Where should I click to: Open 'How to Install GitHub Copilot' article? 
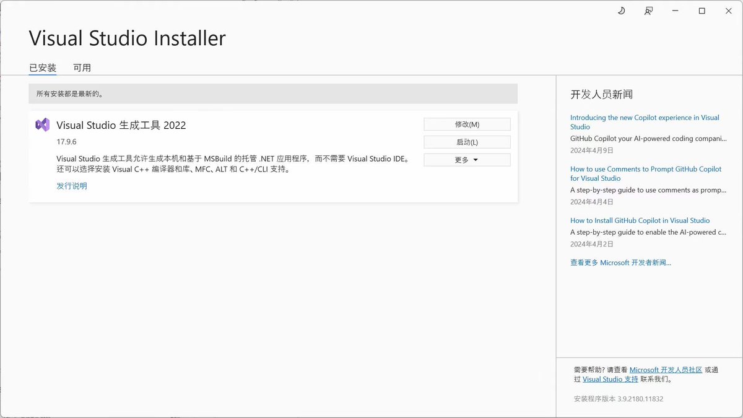click(x=640, y=220)
